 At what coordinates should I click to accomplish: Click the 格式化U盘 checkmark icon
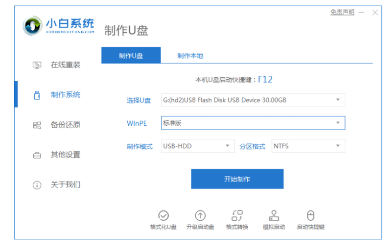[x=163, y=216]
